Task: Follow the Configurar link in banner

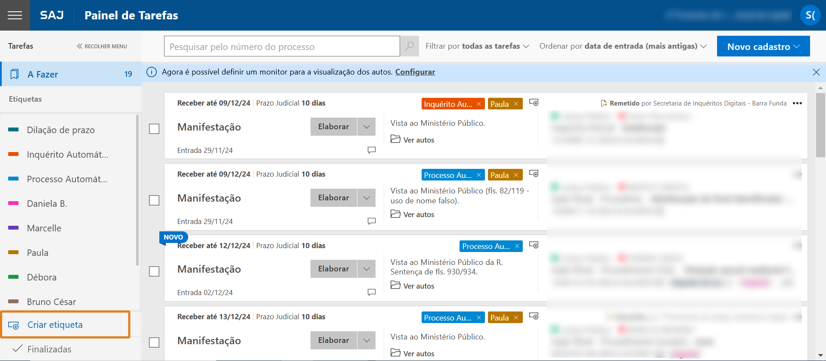Action: (415, 72)
